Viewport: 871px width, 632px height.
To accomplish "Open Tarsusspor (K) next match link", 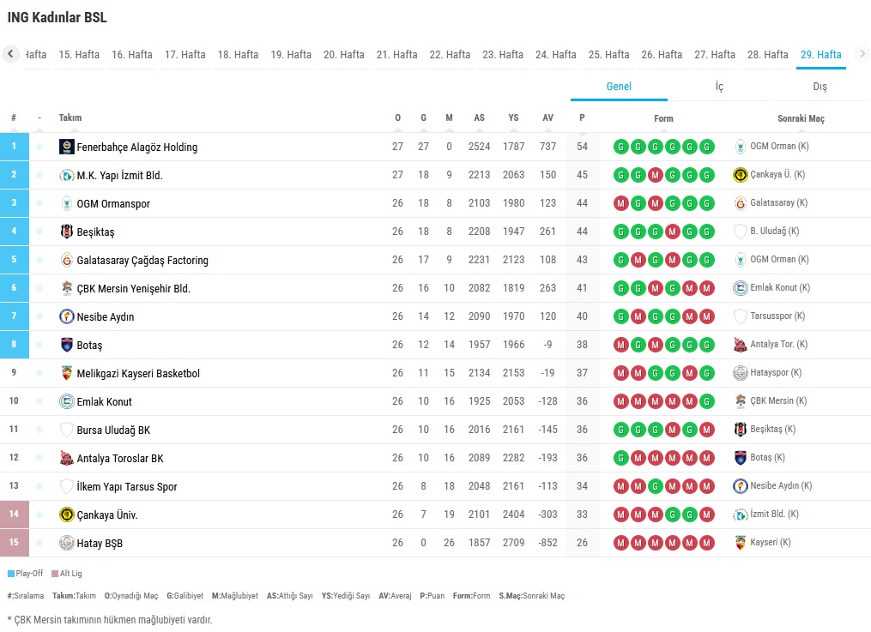I will coord(777,316).
